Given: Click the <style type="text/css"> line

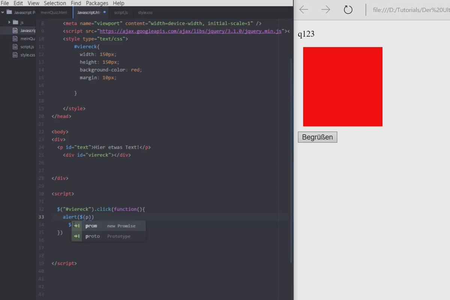Looking at the screenshot, I should pos(96,39).
